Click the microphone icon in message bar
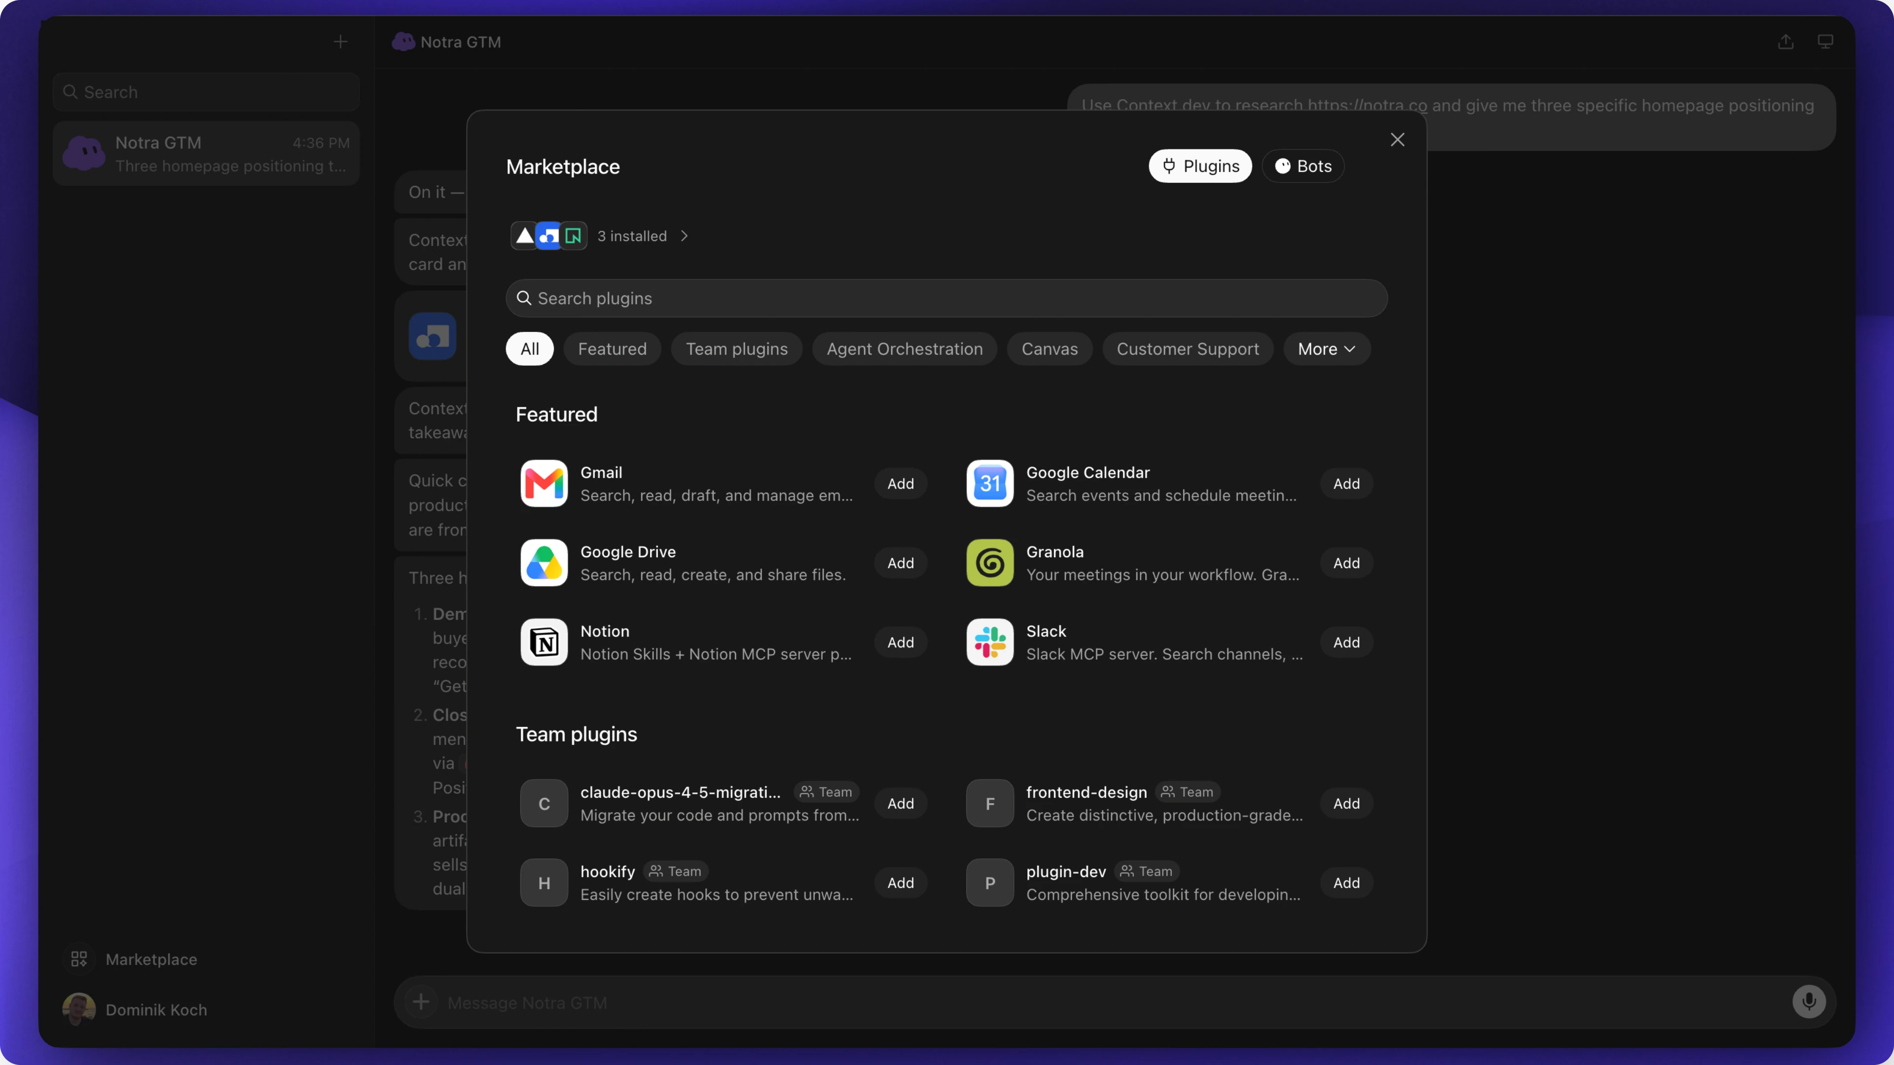This screenshot has height=1065, width=1894. coord(1809,1001)
